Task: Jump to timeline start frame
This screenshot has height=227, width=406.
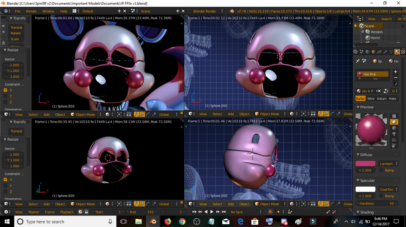Action: (x=194, y=212)
